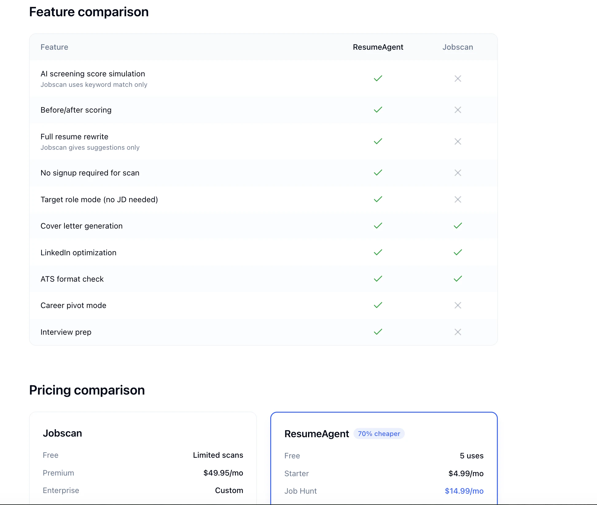The width and height of the screenshot is (597, 505).
Task: Click Jobscan X for No signup required row
Action: click(x=458, y=173)
